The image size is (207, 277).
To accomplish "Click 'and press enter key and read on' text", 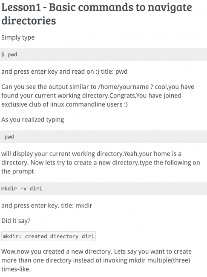I will pos(48,72).
